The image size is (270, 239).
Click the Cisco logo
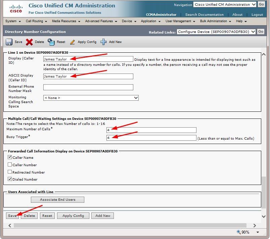point(16,9)
